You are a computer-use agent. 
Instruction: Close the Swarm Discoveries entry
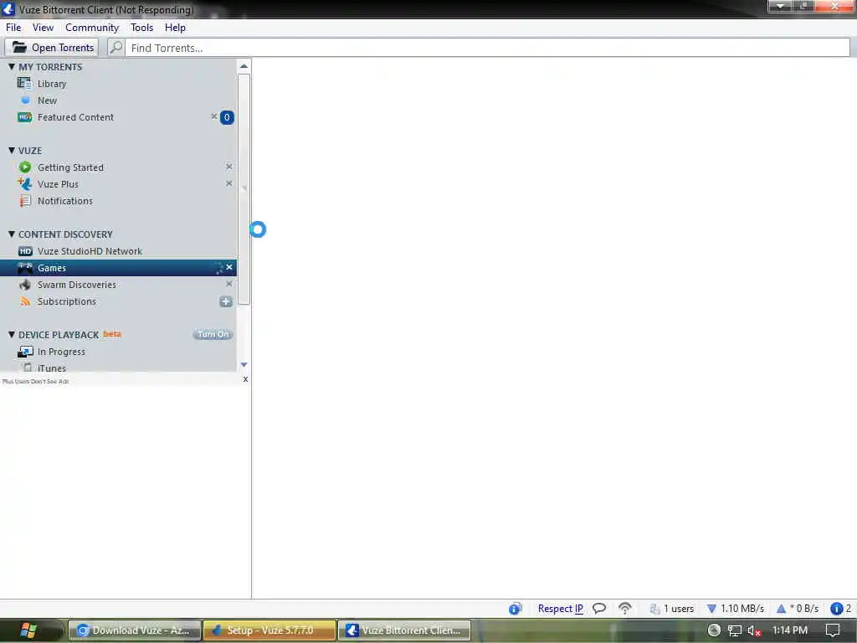tap(229, 285)
